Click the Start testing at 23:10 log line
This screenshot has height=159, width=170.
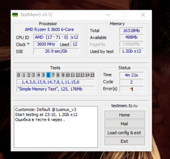pyautogui.click(x=46, y=115)
